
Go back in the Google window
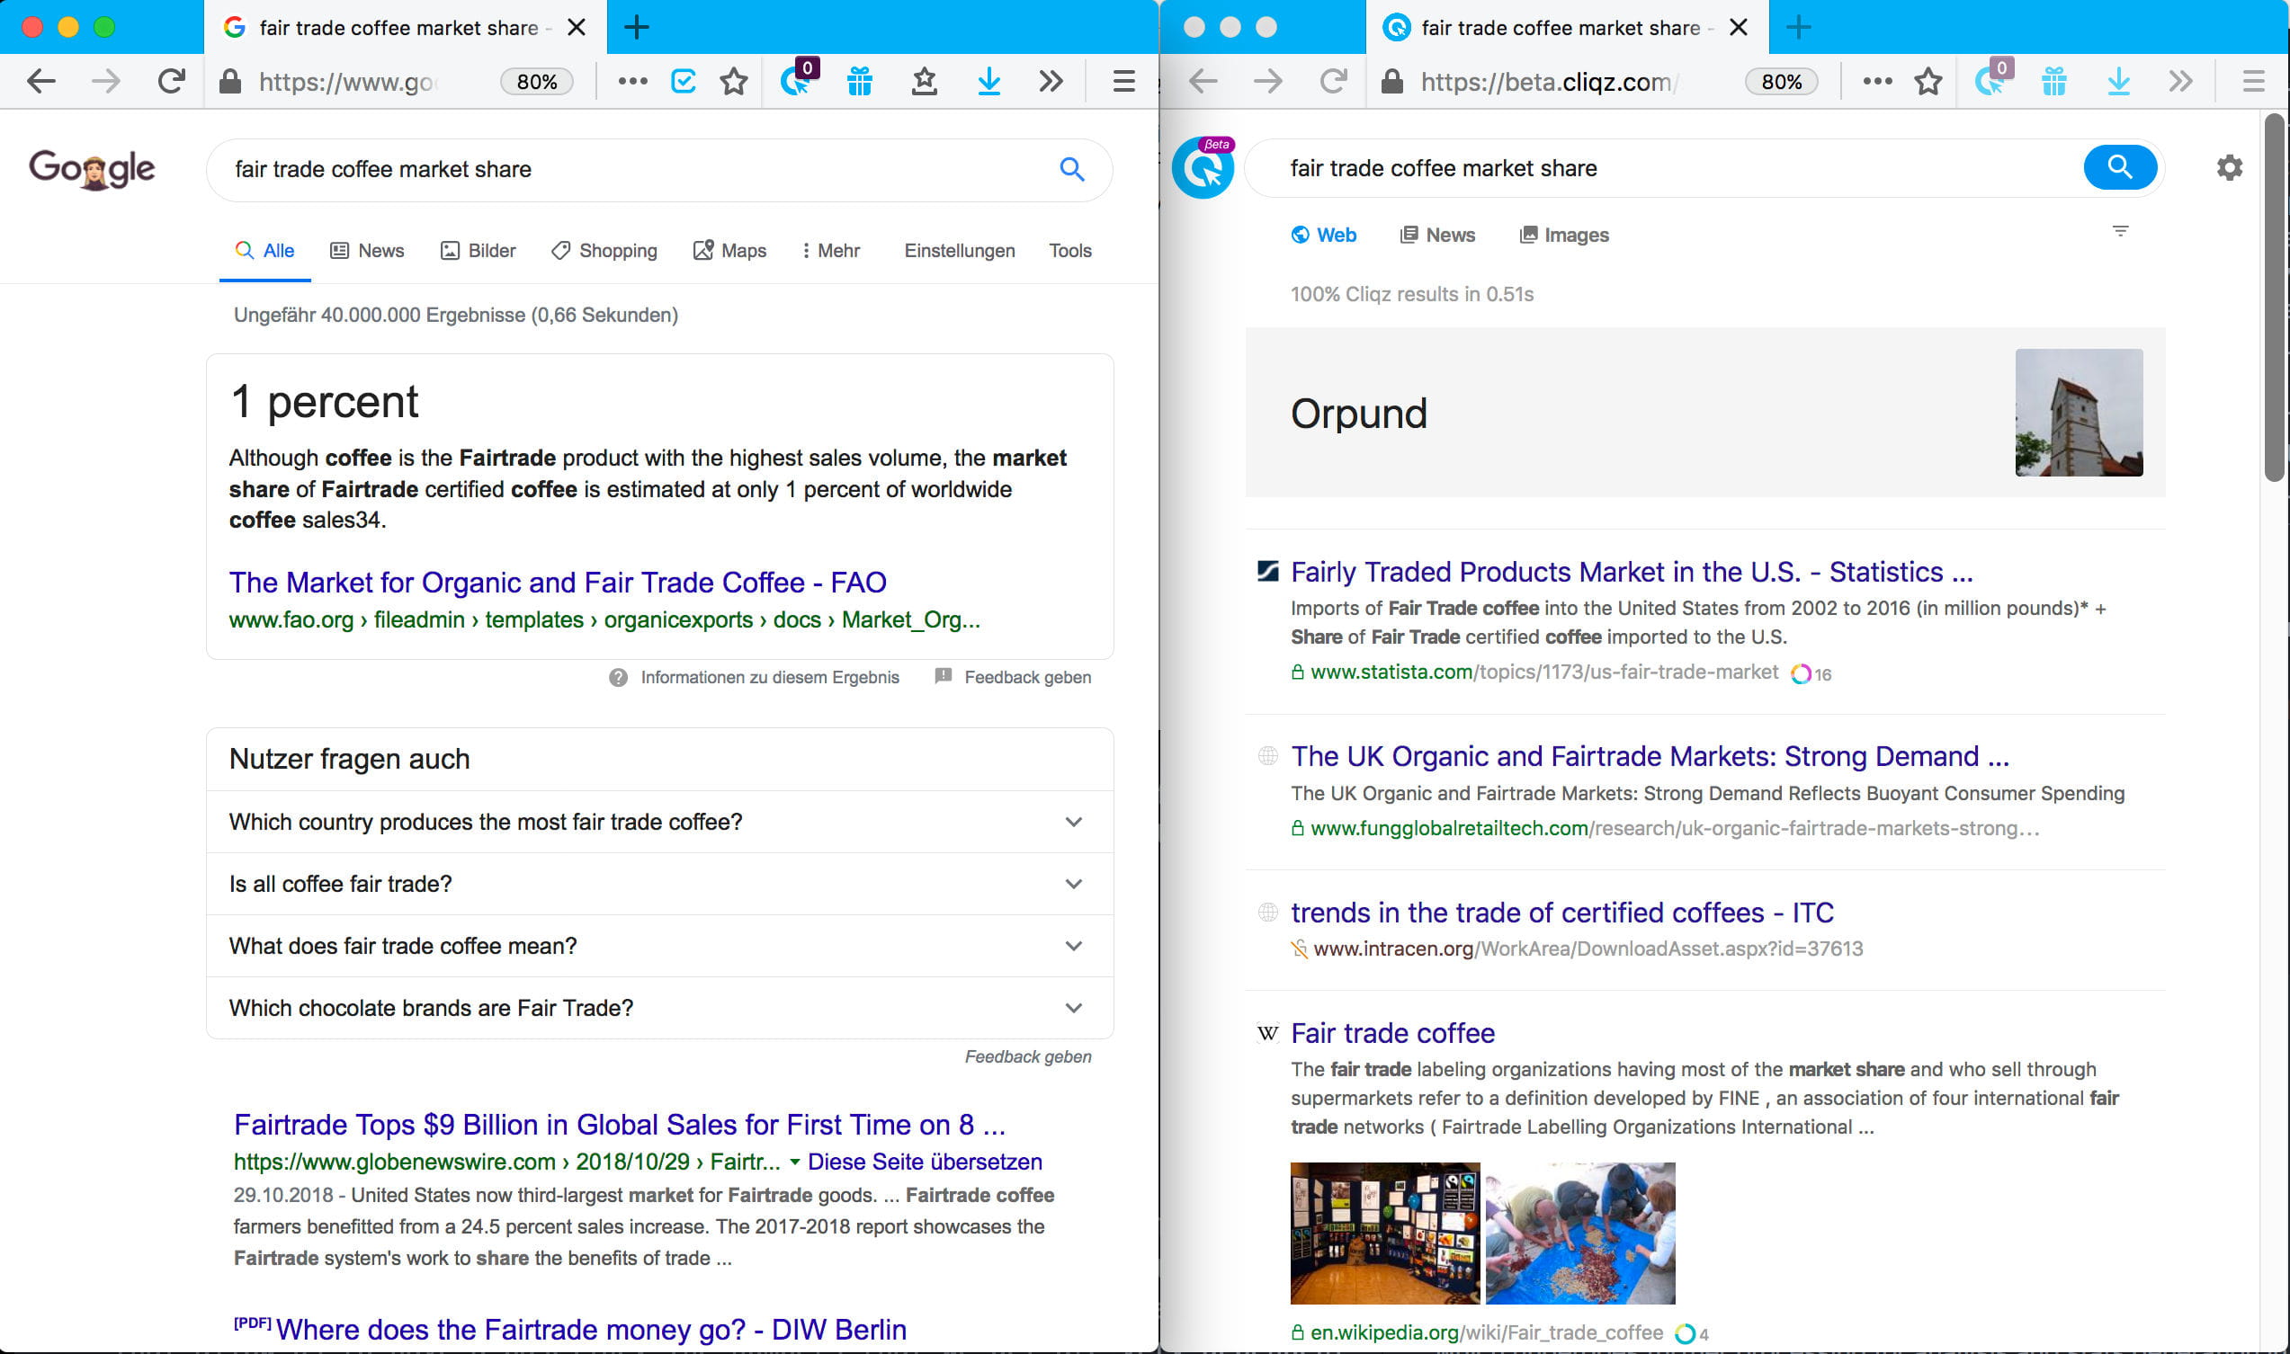(41, 82)
